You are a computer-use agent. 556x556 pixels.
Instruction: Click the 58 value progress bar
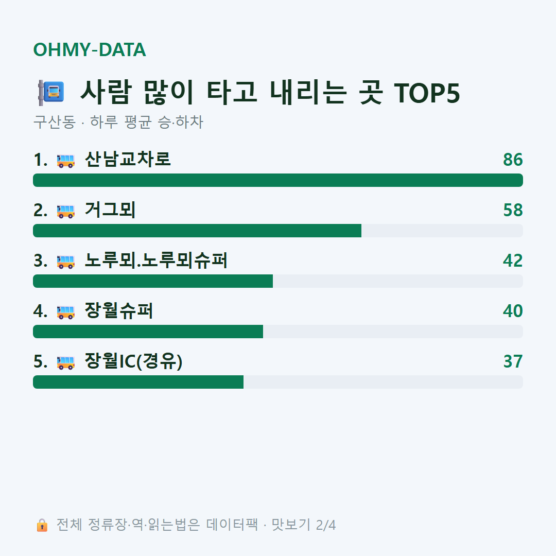pos(278,231)
